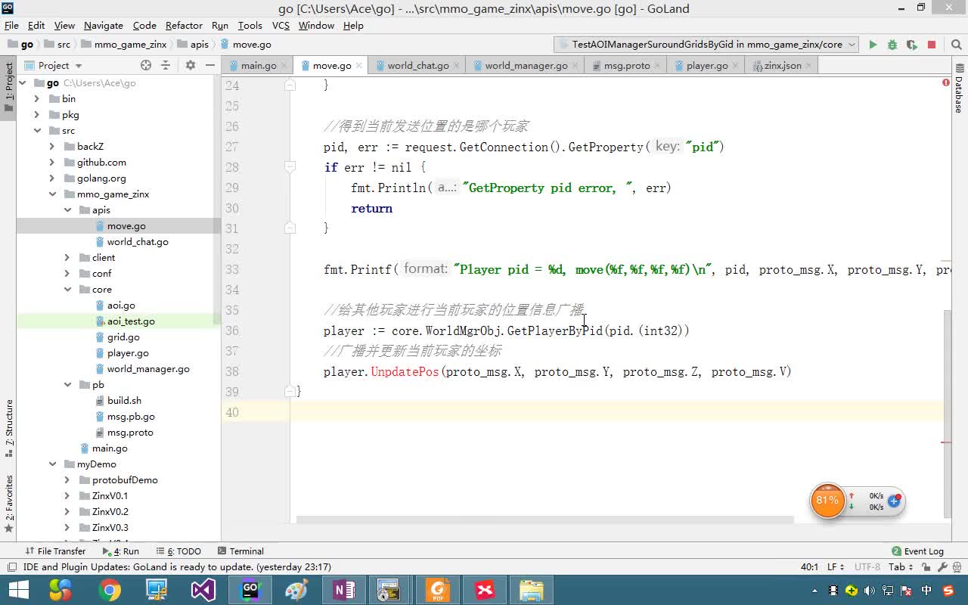Start debugging with the bug icon
The height and width of the screenshot is (605, 968).
click(x=892, y=45)
